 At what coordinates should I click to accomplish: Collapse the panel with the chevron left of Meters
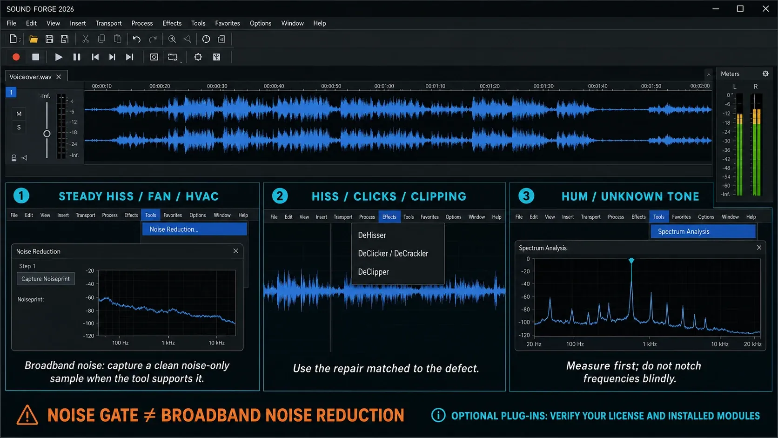pyautogui.click(x=709, y=74)
